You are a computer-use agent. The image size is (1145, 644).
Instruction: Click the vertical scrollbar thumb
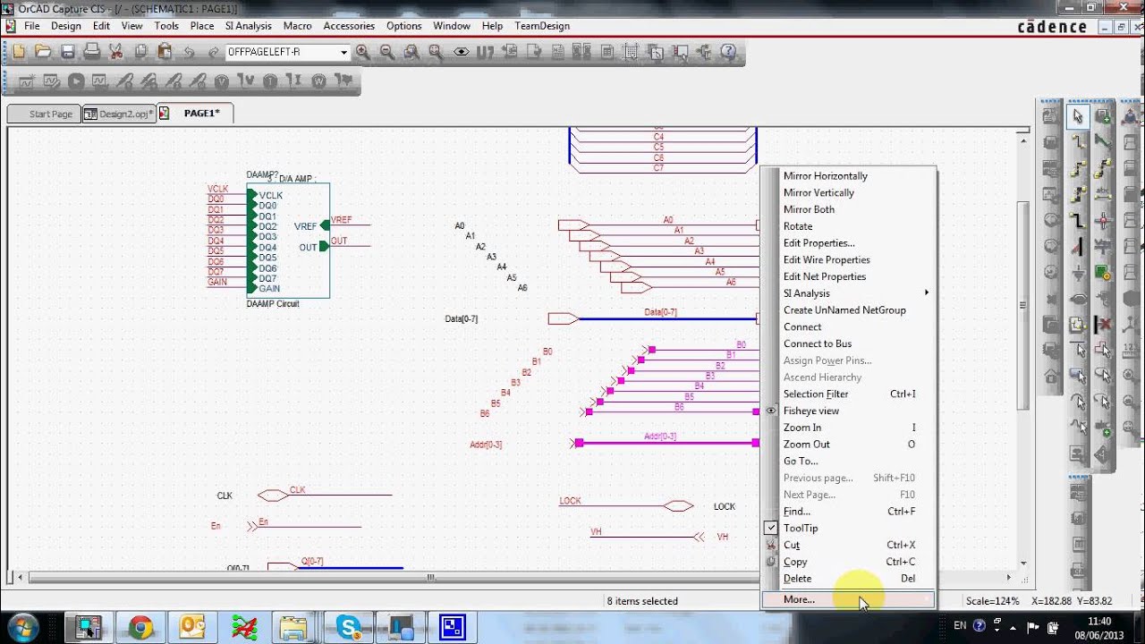pos(1022,306)
